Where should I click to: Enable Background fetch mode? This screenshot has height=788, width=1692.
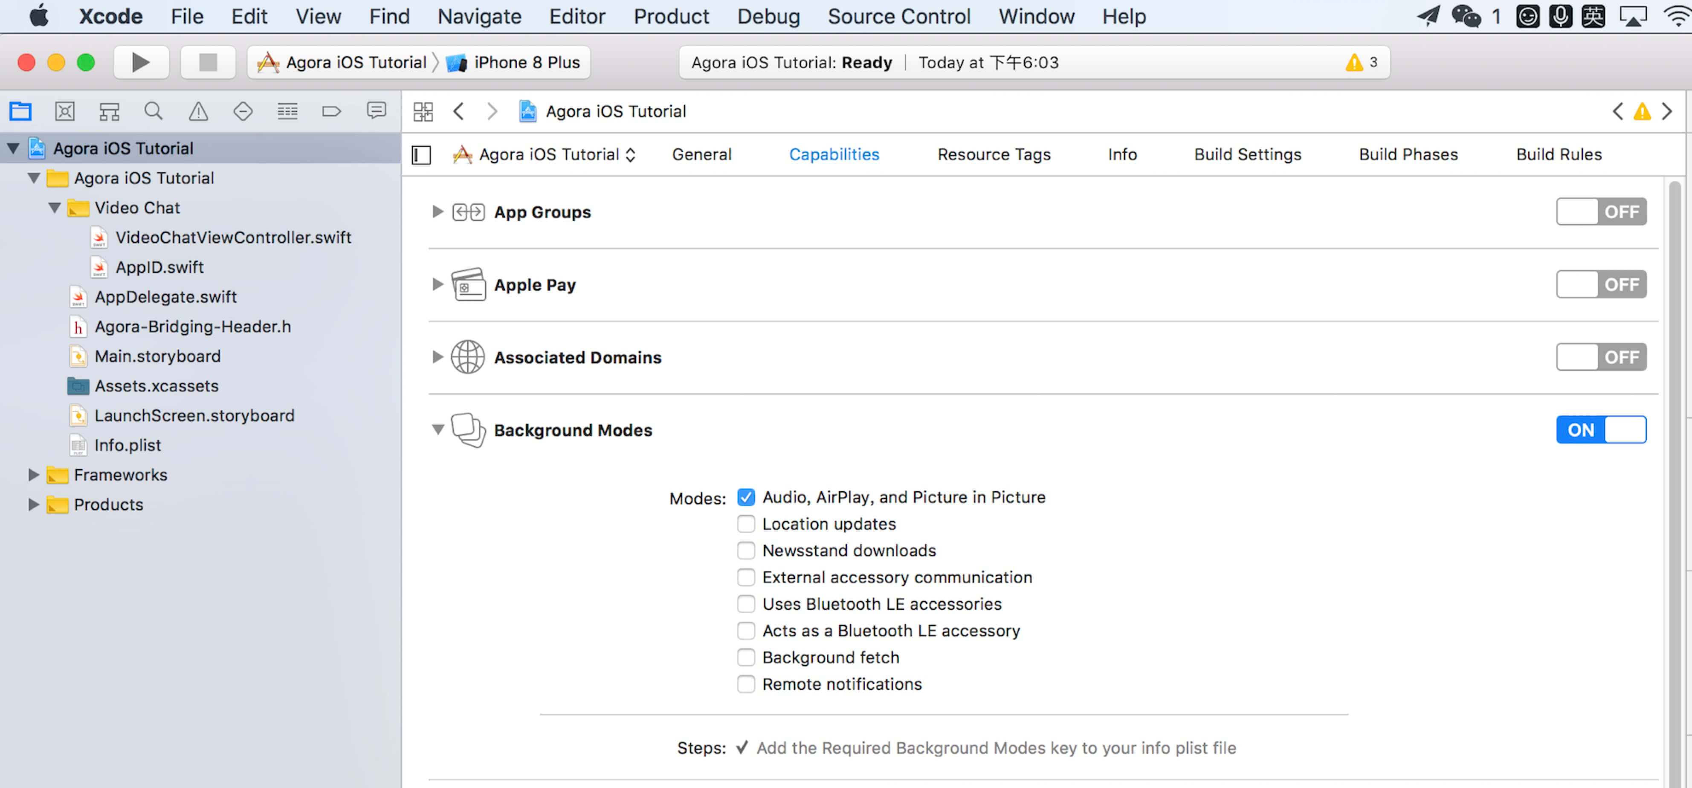(745, 658)
